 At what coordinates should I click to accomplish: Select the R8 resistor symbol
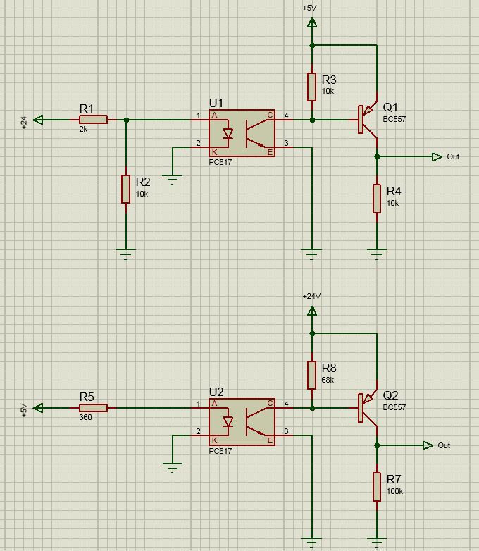(312, 376)
